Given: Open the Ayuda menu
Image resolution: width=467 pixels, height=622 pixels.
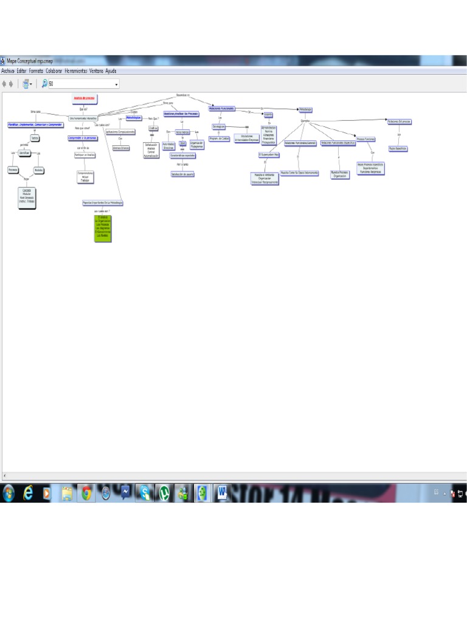Looking at the screenshot, I should [111, 71].
